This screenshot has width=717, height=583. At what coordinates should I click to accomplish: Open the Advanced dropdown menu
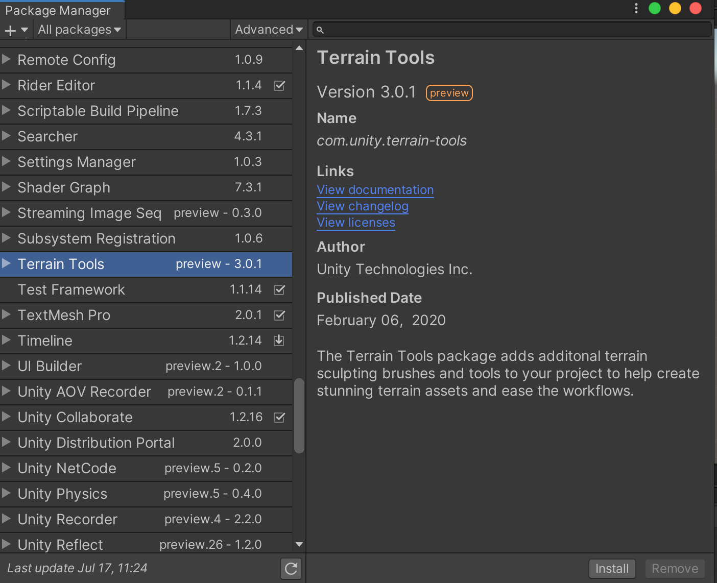point(268,30)
